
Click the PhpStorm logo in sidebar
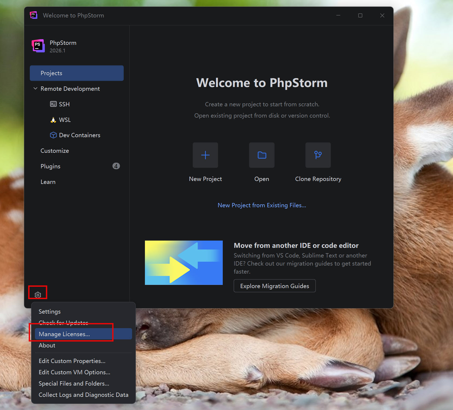pos(38,46)
